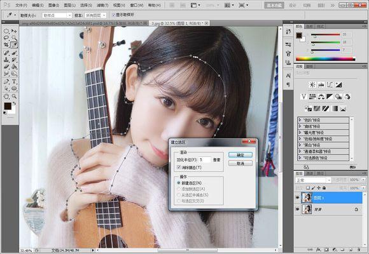369x254 pixels.
Task: Select the Pen tool
Action: 6,81
